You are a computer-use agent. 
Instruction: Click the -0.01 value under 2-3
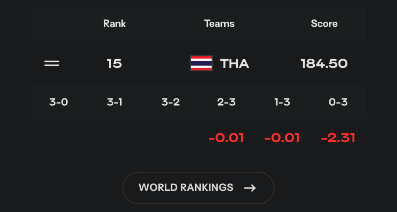tap(226, 138)
